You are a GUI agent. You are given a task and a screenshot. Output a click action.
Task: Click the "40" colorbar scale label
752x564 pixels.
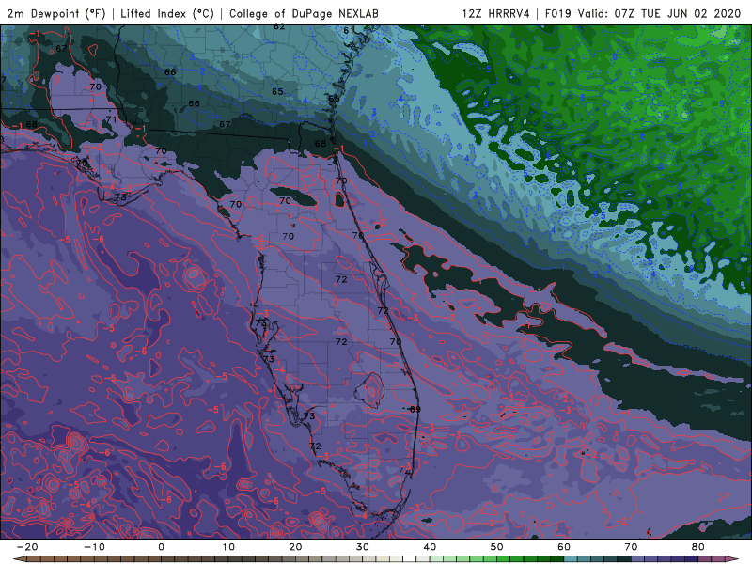(430, 547)
